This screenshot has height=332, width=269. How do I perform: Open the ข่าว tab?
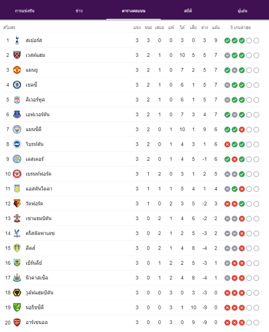click(79, 11)
